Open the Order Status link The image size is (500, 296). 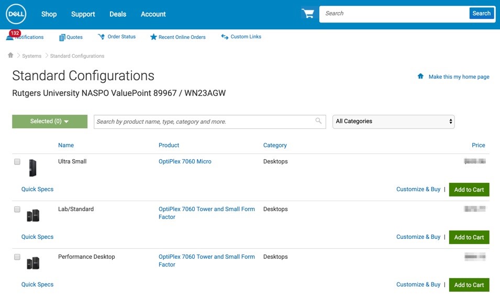121,37
